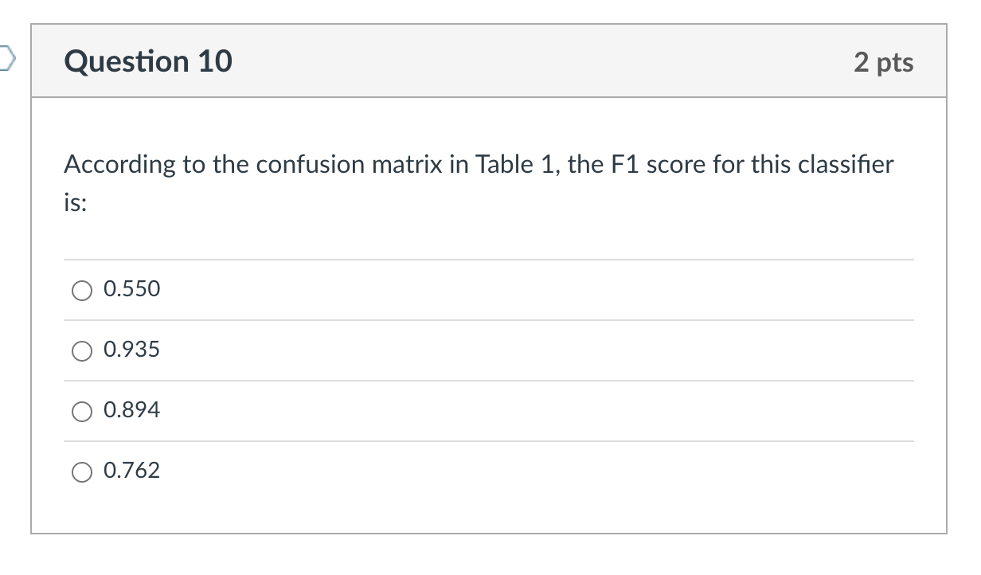Click the Question 10 header bar
The image size is (981, 575).
click(490, 61)
